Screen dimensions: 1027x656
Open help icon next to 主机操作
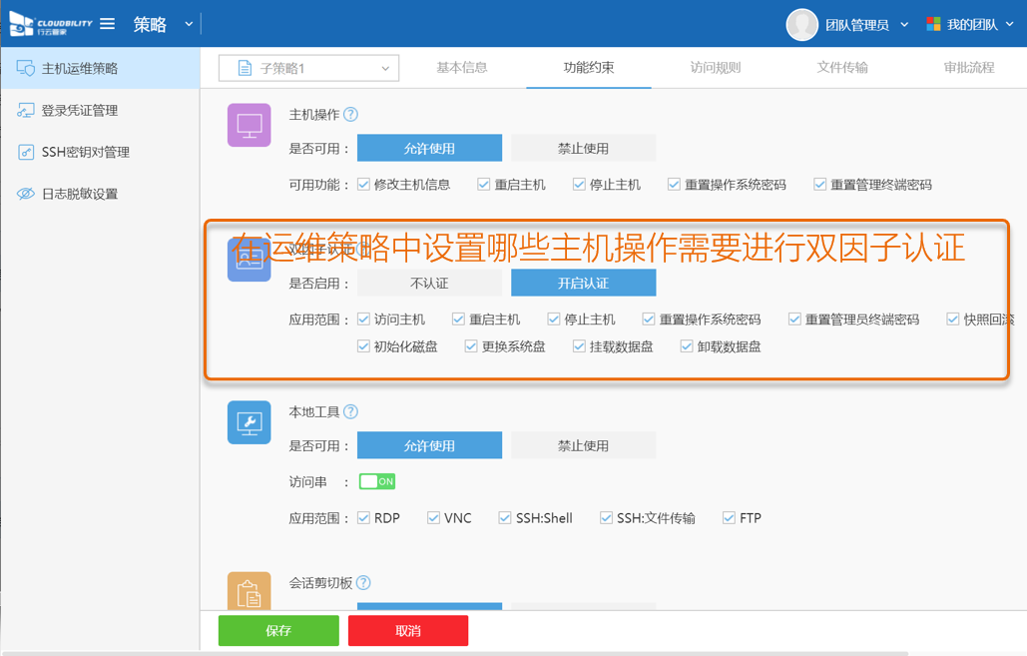pyautogui.click(x=350, y=115)
